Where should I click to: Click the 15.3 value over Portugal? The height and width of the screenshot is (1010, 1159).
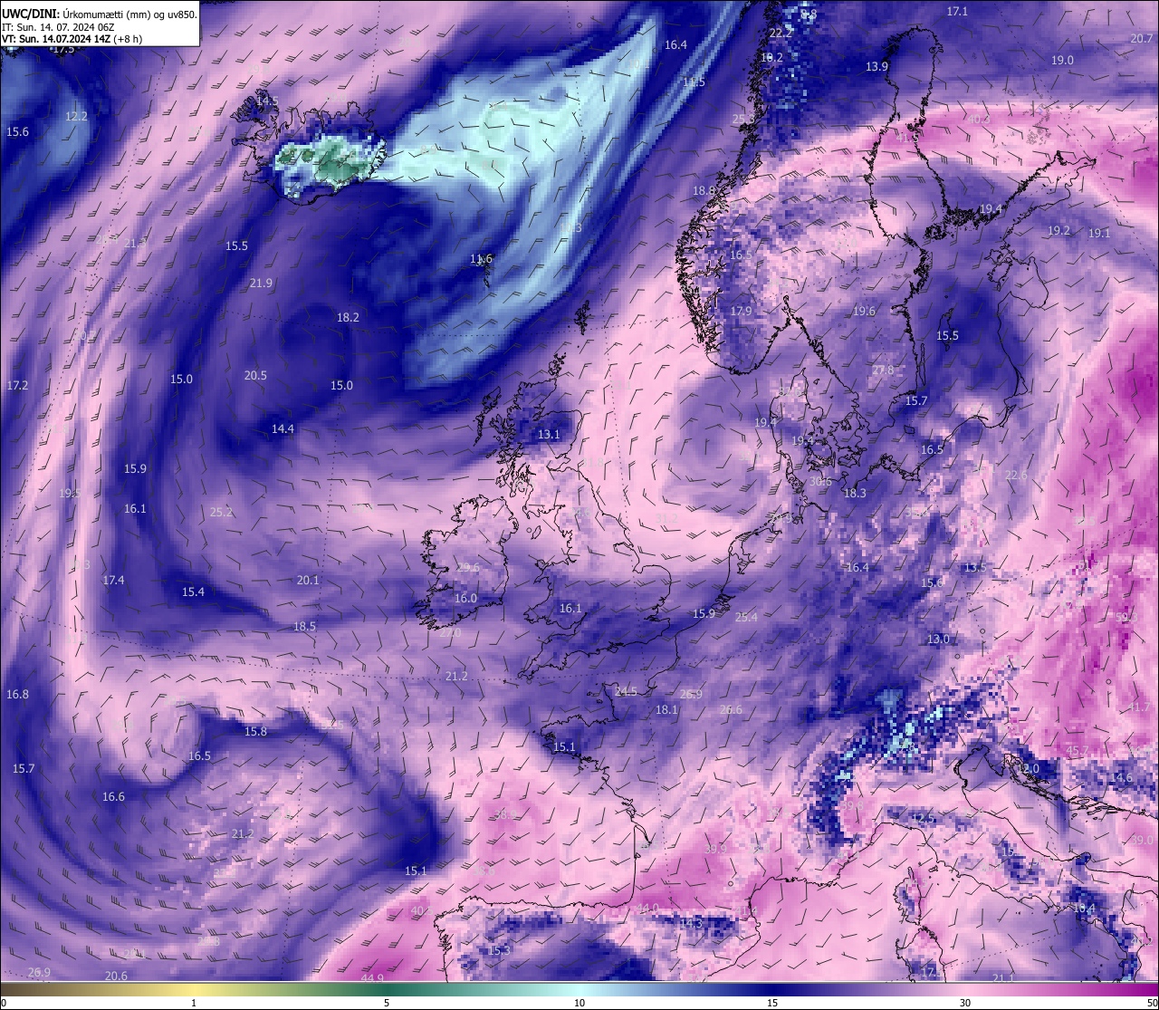[499, 950]
